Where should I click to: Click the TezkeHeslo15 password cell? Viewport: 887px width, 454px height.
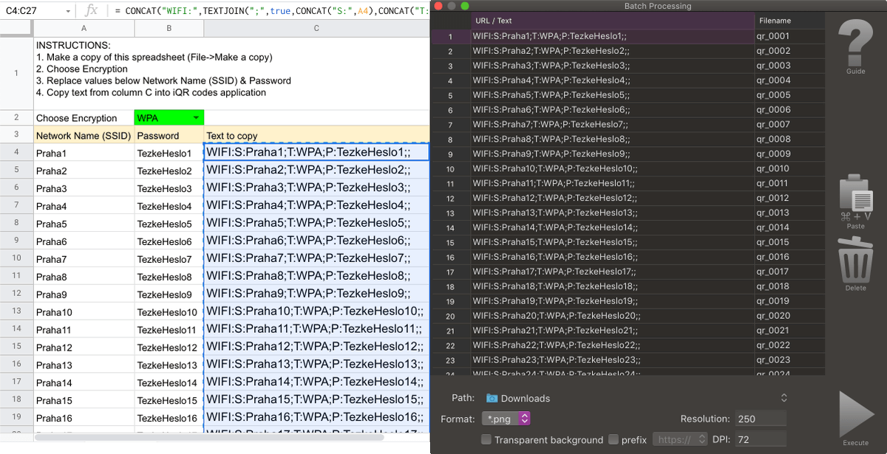tap(169, 400)
